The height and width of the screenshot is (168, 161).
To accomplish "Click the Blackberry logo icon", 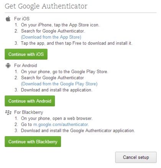I will pyautogui.click(x=8, y=113).
